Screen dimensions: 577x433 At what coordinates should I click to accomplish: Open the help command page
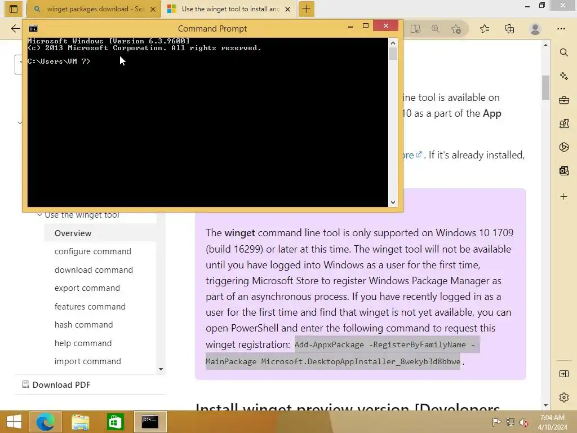coord(83,343)
